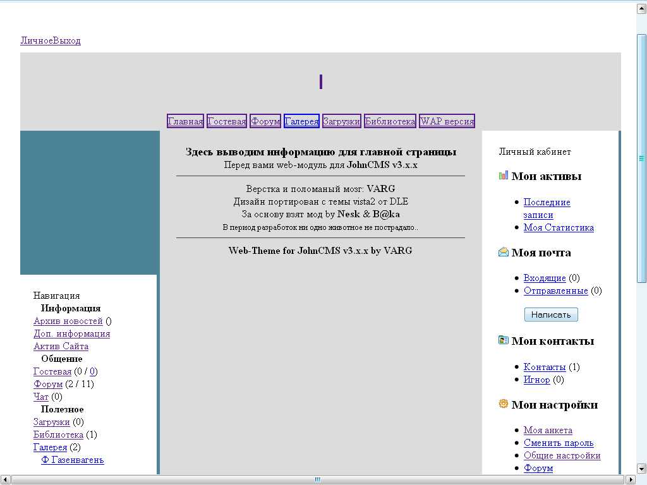Select the Галерея tab in top navigation
This screenshot has width=647, height=485.
[x=301, y=121]
